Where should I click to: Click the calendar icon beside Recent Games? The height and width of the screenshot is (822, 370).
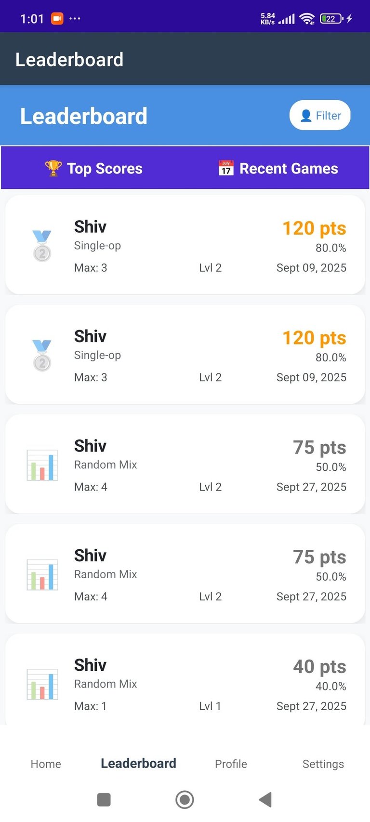pyautogui.click(x=226, y=168)
